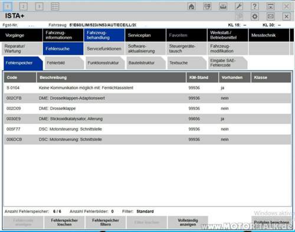Select Reparatur/Wartung submenu
This screenshot has width=295, height=232.
click(x=21, y=48)
